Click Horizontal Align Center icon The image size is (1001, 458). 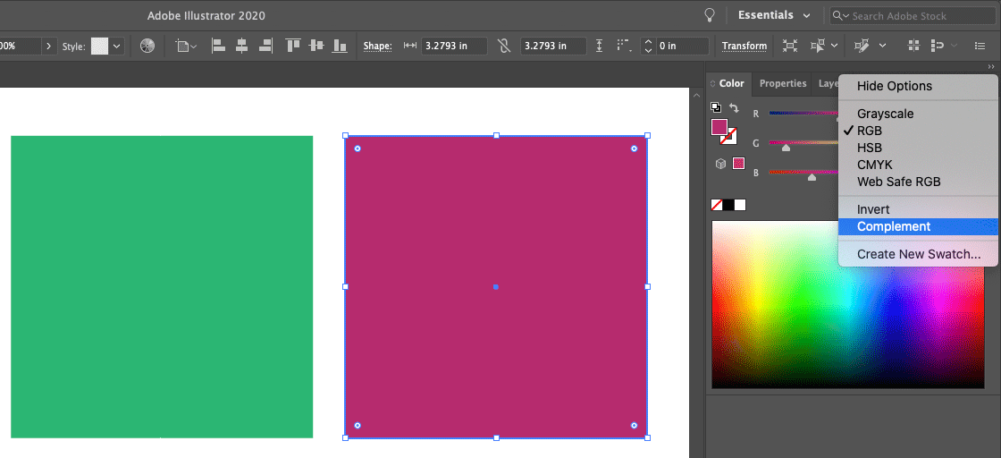point(242,46)
